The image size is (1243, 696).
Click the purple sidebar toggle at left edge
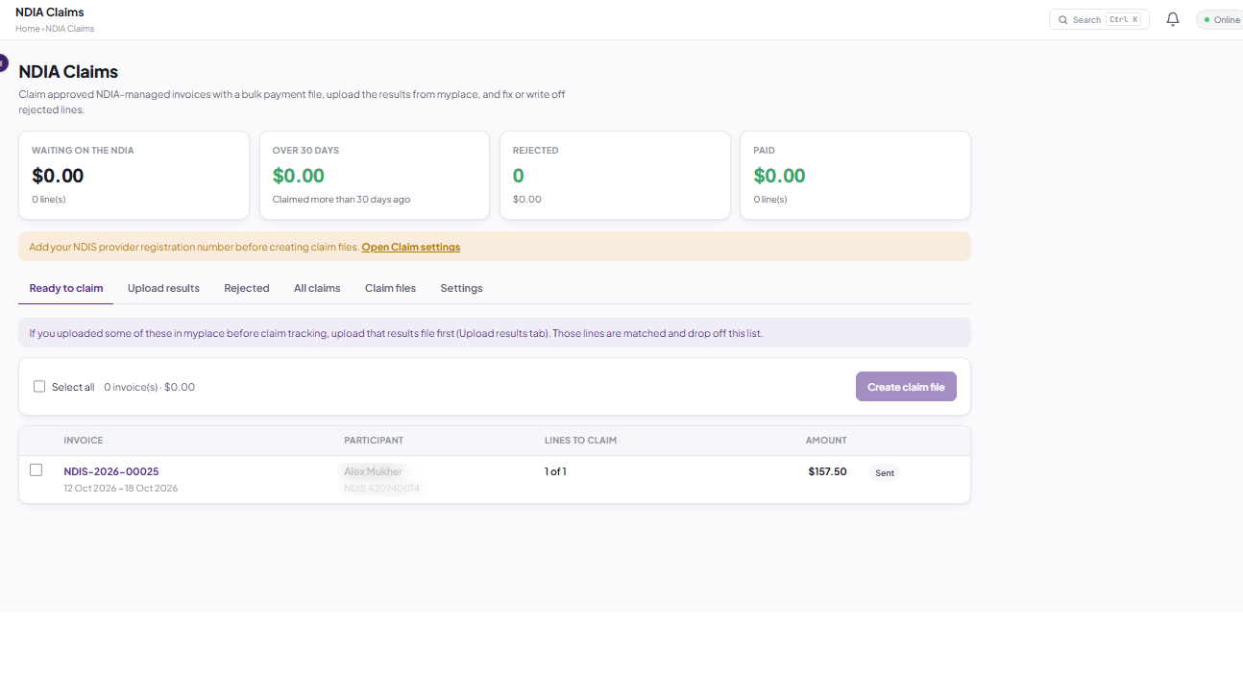(x=3, y=63)
